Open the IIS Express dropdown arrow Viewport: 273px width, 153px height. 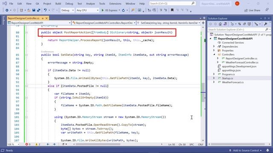point(119,10)
